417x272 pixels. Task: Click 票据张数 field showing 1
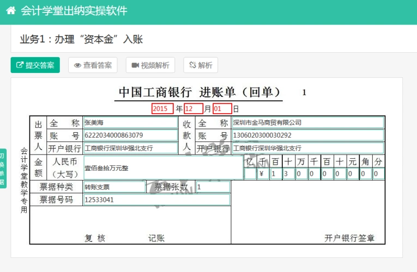213,187
